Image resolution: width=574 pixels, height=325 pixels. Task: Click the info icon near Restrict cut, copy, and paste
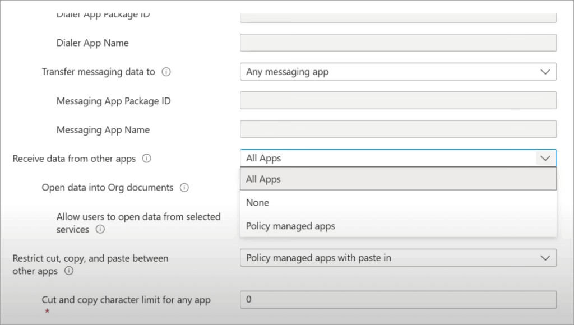point(68,271)
